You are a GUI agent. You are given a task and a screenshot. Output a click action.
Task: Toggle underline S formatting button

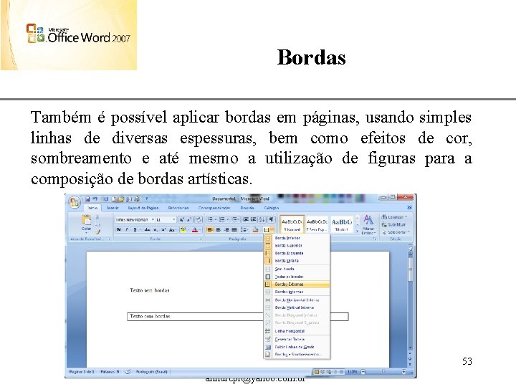[x=135, y=230]
